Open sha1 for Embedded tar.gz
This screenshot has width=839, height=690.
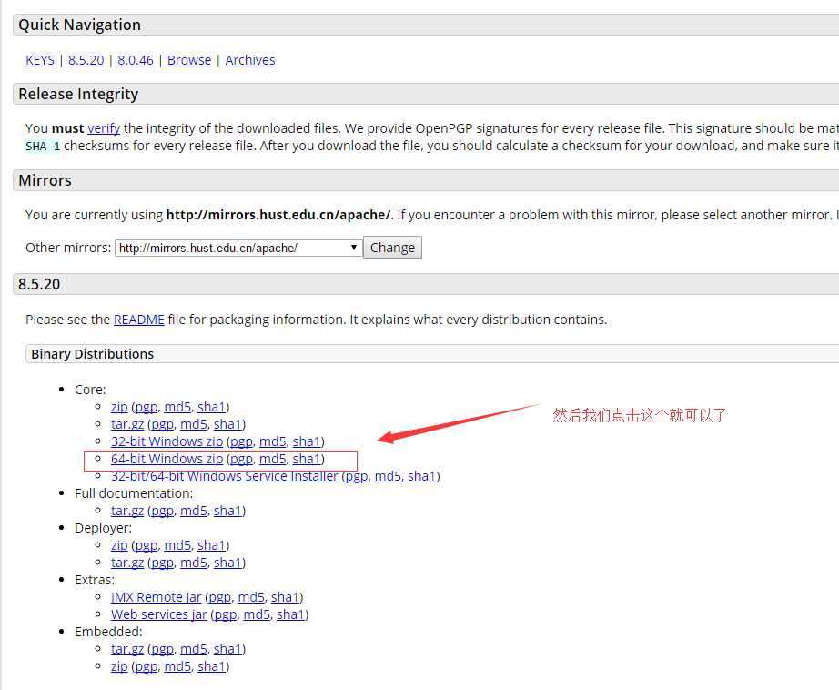[227, 649]
